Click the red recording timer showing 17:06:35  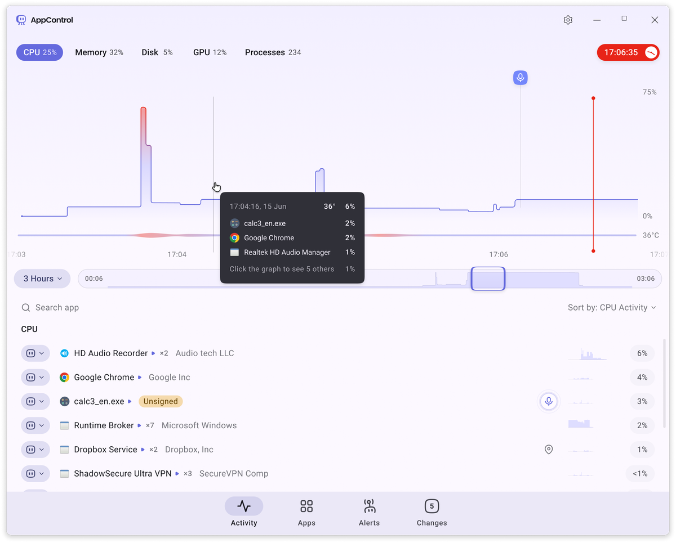(x=628, y=52)
